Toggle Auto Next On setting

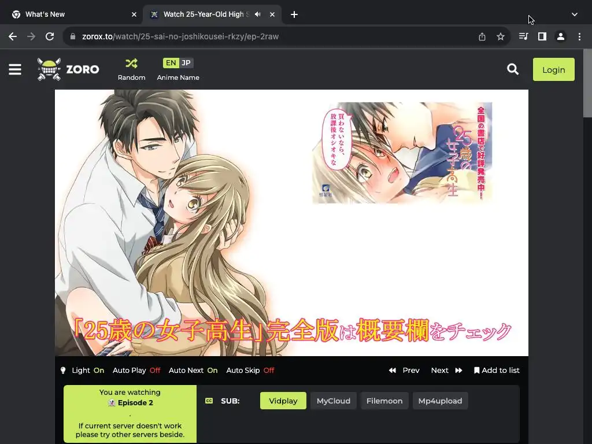point(193,371)
